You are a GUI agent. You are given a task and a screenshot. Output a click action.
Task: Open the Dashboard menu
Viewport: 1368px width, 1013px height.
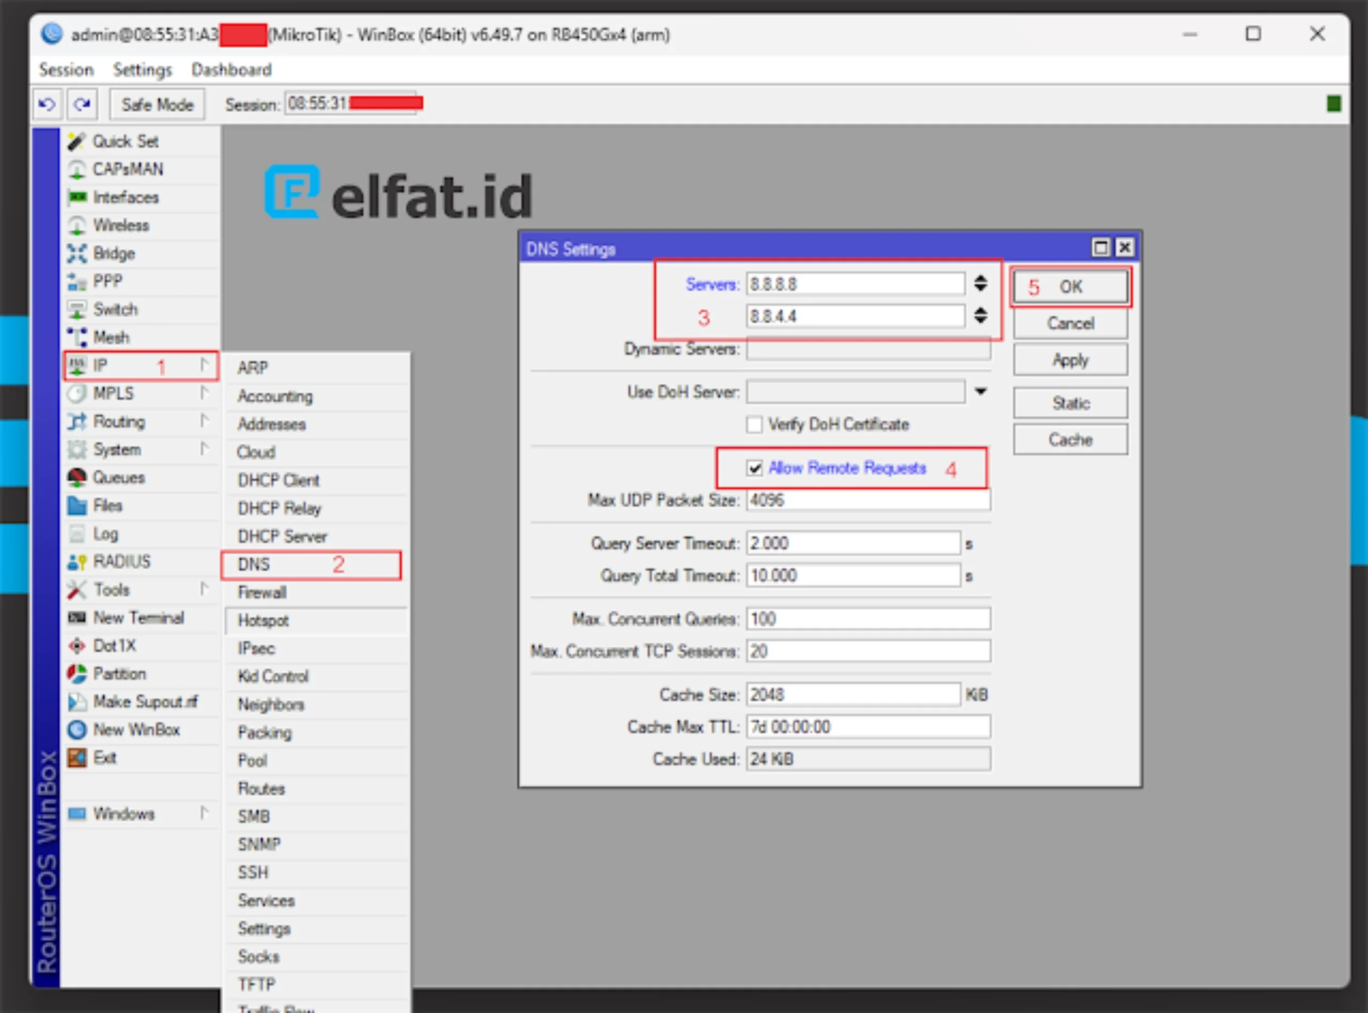[x=231, y=70]
